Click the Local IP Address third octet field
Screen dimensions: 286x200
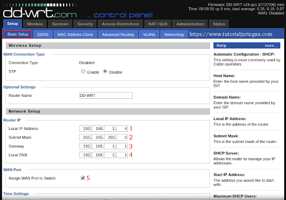[109, 129]
